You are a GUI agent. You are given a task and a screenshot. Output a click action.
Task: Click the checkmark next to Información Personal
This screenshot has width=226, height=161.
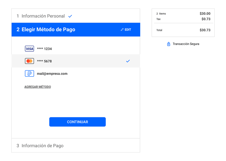(x=70, y=16)
